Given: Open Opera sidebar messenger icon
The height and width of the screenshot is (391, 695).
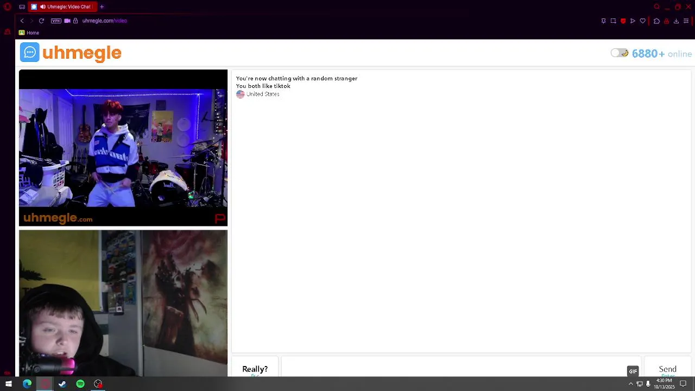Looking at the screenshot, I should (7, 32).
